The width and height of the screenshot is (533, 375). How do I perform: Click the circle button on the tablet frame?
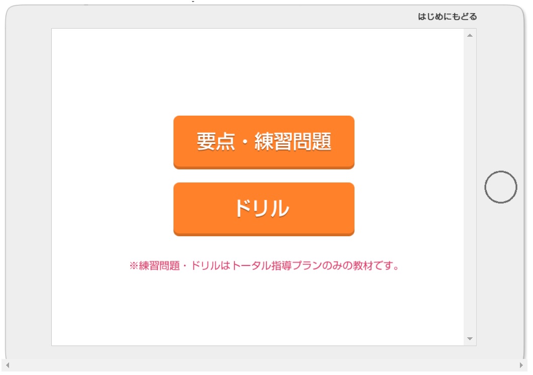(x=501, y=187)
